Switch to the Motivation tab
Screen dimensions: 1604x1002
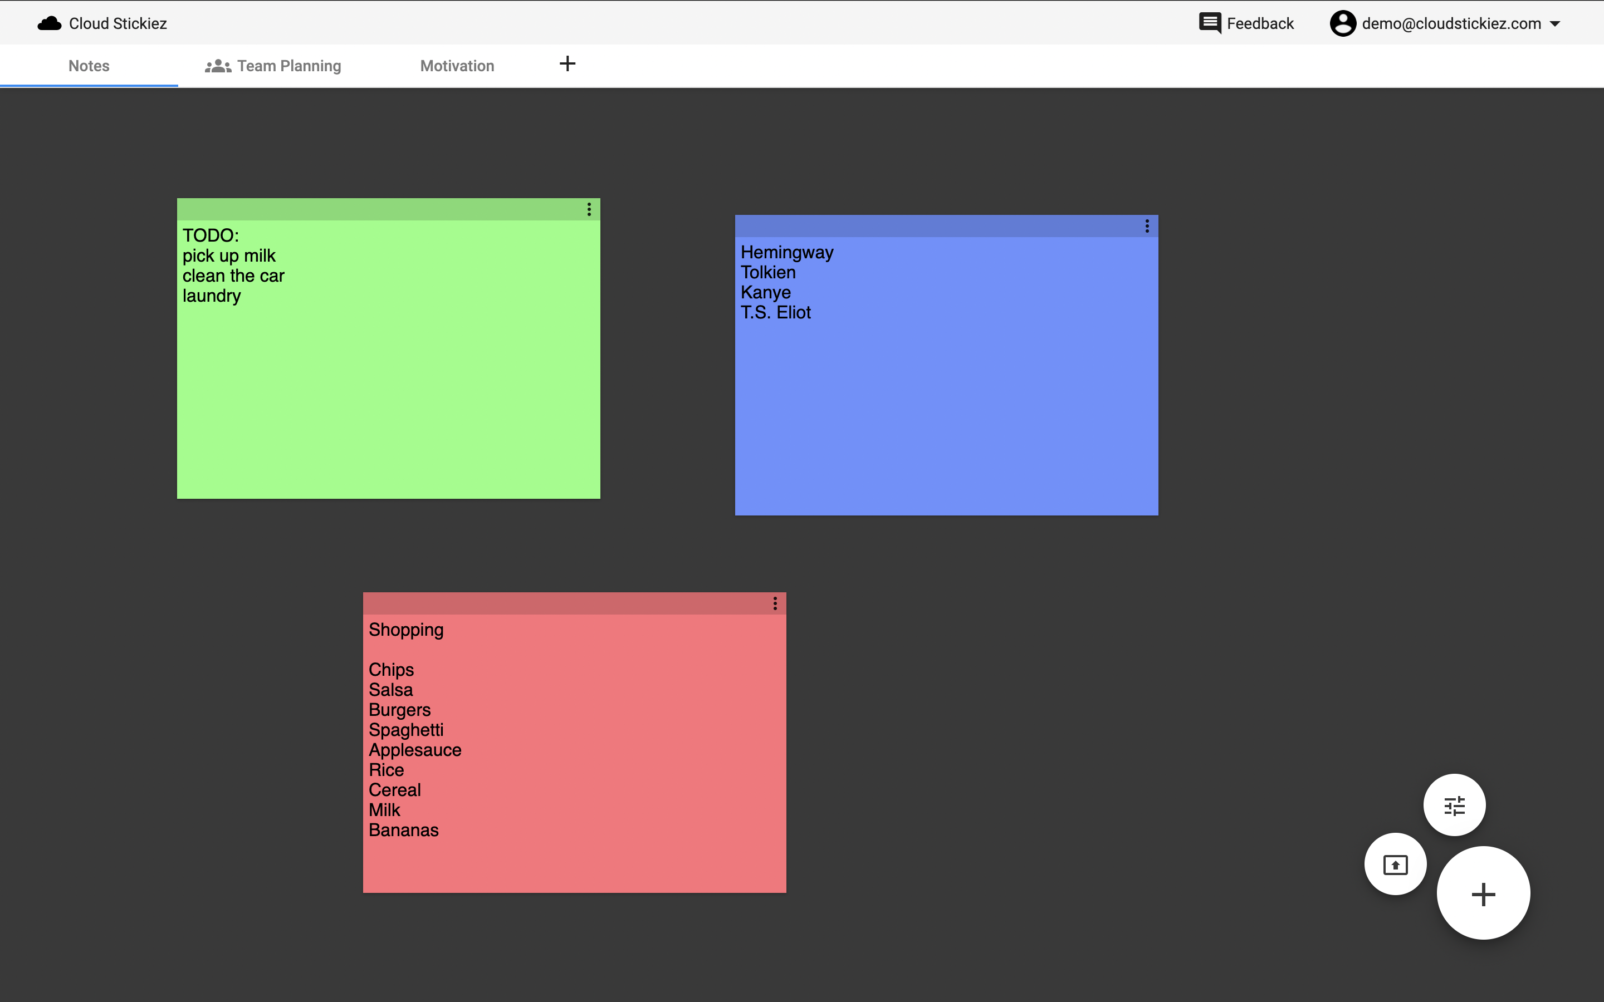pos(457,65)
